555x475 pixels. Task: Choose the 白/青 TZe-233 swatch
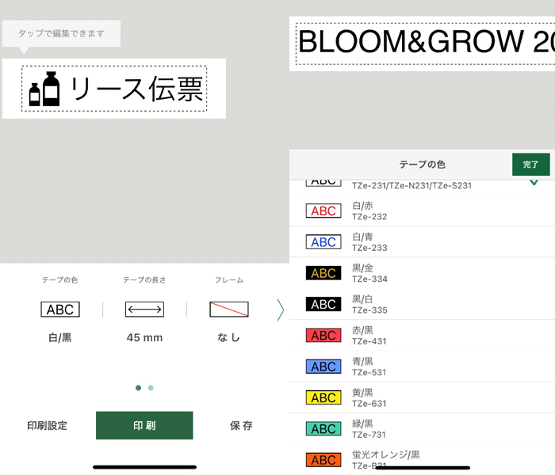[323, 241]
